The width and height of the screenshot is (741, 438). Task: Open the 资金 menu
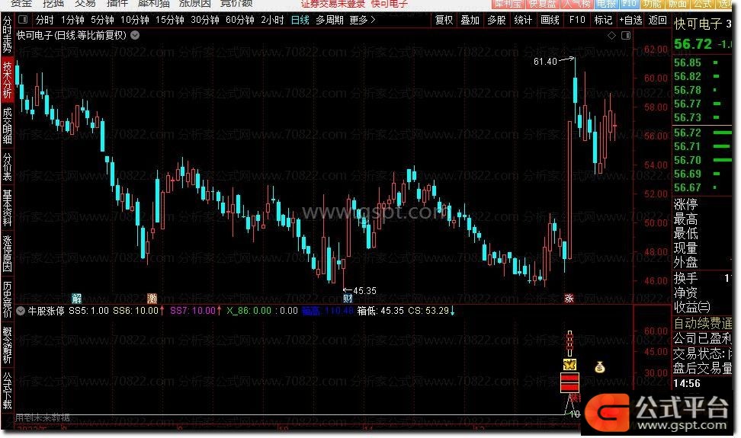21,4
